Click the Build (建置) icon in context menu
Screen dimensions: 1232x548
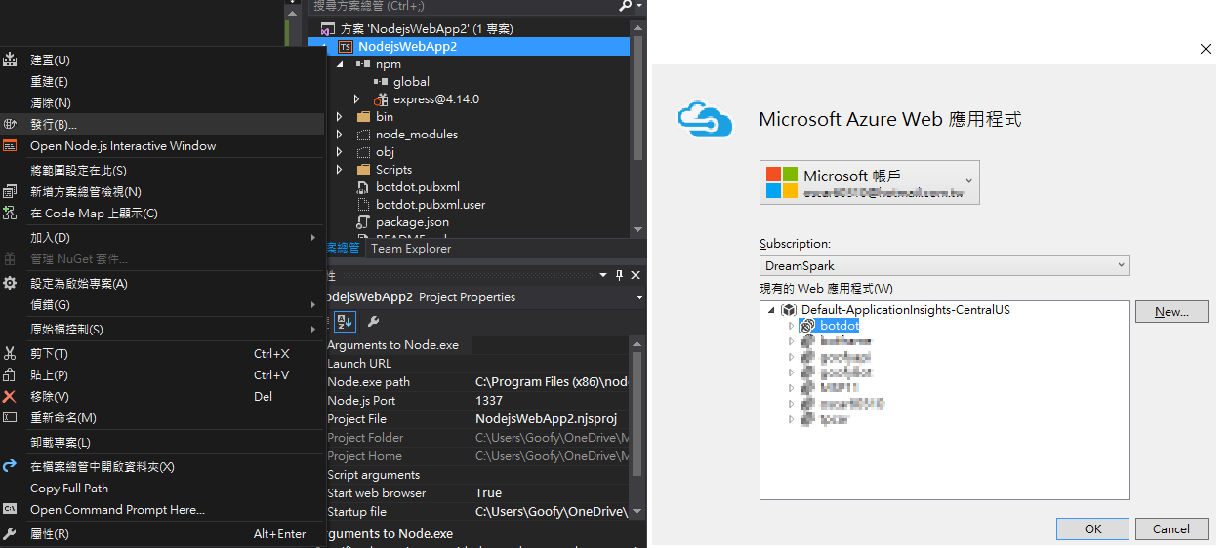click(10, 60)
